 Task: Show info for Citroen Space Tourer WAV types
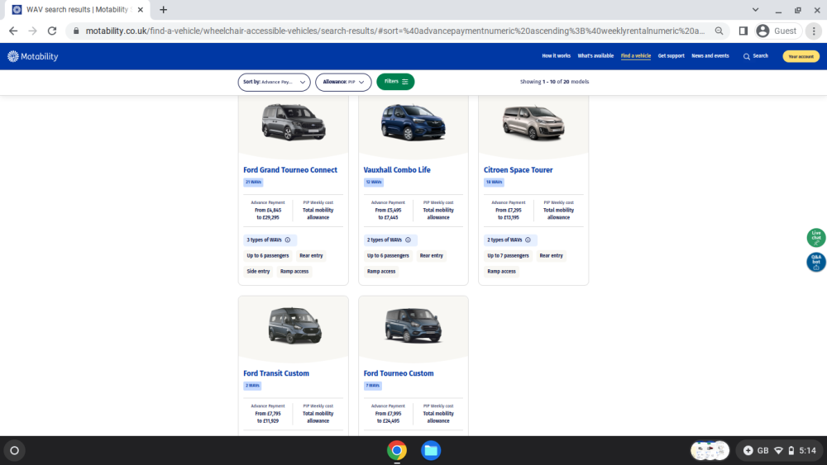(x=528, y=240)
